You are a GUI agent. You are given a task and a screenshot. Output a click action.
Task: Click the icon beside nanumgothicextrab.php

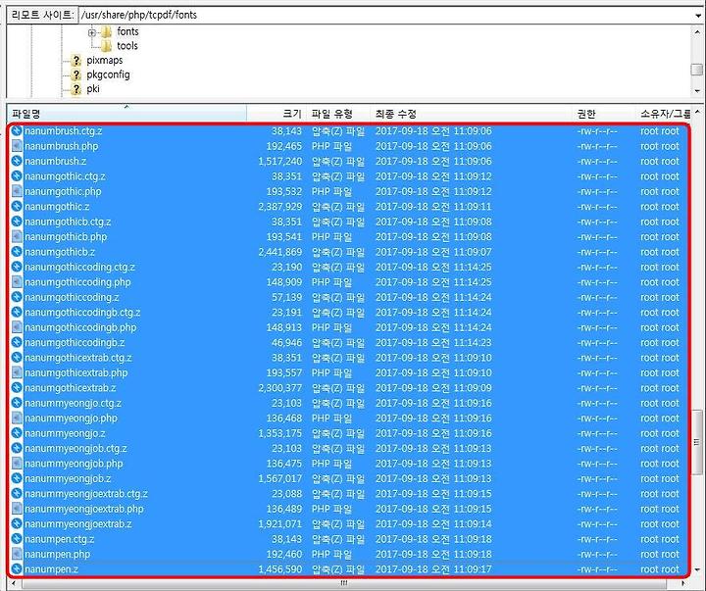[17, 372]
